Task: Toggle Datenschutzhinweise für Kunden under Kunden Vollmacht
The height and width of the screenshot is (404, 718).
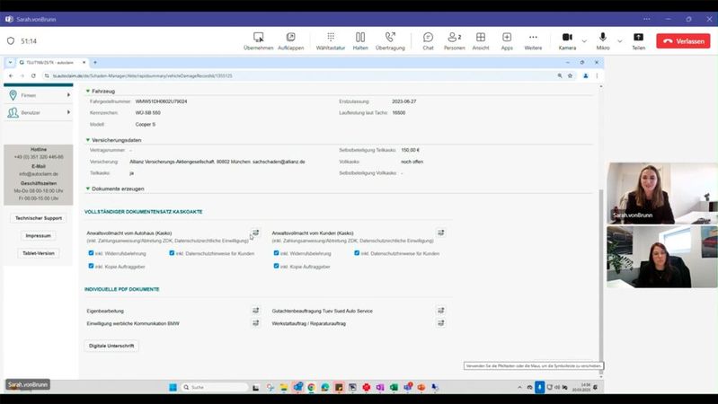Action: [357, 253]
